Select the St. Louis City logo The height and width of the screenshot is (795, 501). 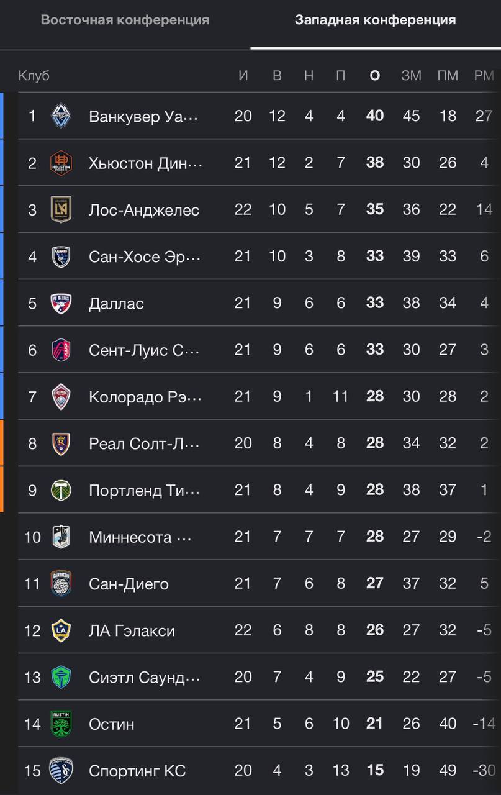coord(61,350)
